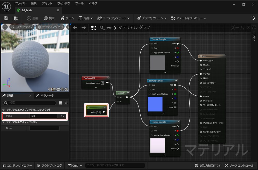
Task: Click the property matrix grid icon in Details
Action: tap(61, 103)
